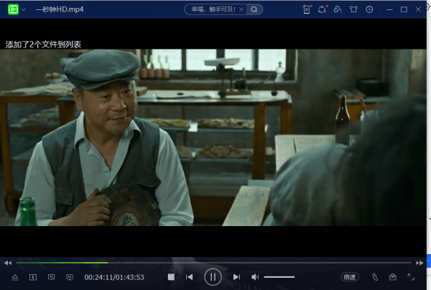Click the fast-forward double-arrow button
The image size is (431, 290).
tap(420, 263)
